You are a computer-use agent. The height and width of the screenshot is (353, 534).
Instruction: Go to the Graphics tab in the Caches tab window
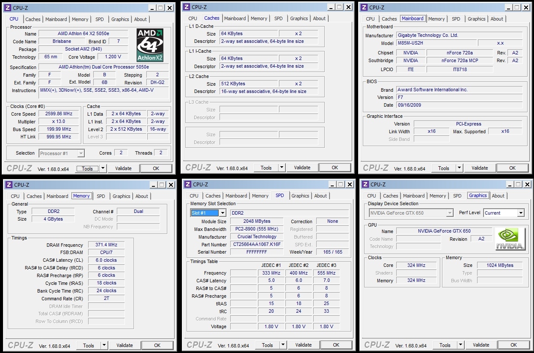pos(299,18)
